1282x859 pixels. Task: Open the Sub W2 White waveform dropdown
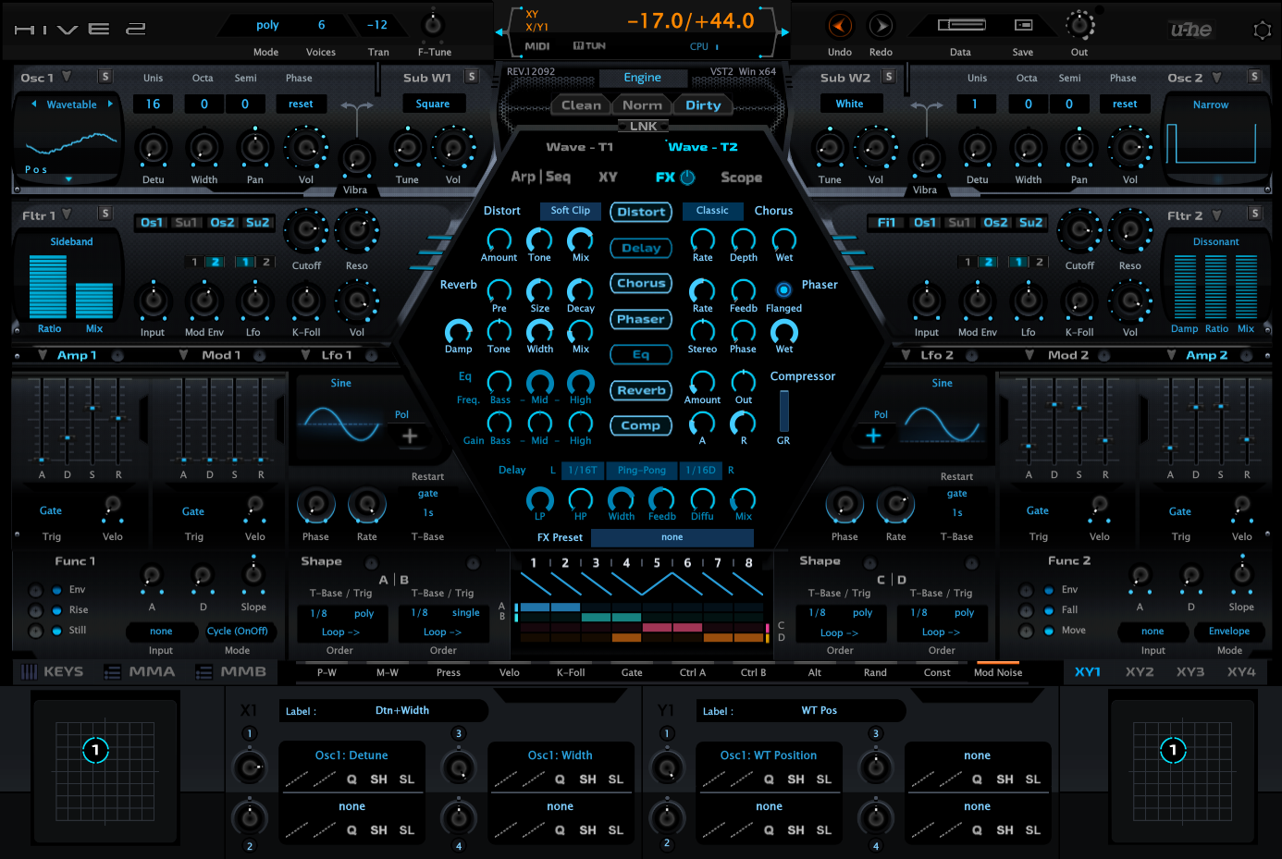click(850, 104)
